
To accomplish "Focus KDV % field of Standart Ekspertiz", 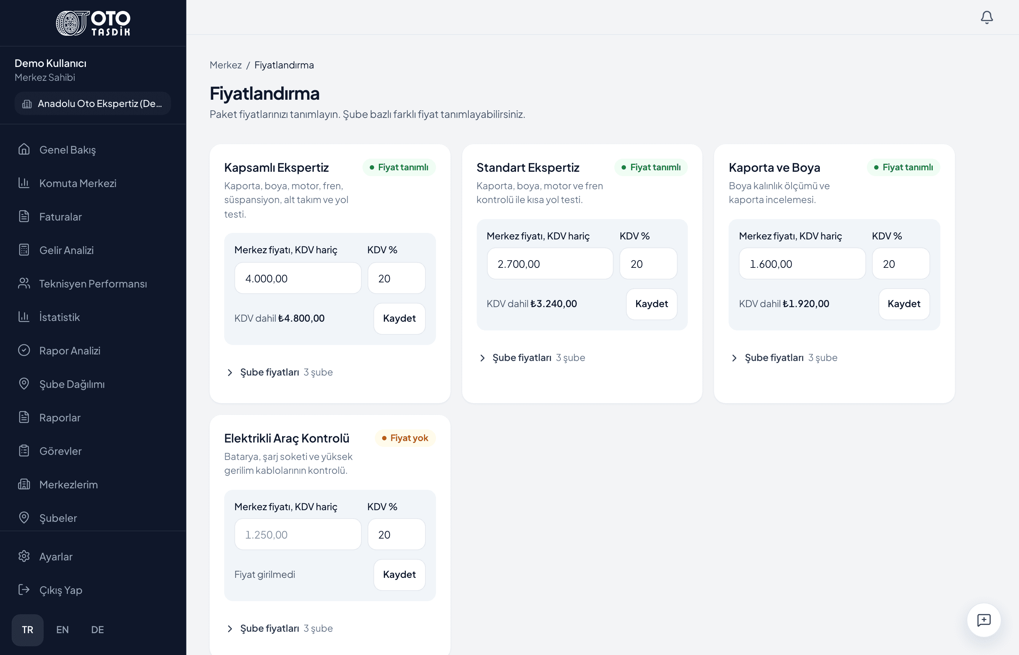I will tap(648, 264).
